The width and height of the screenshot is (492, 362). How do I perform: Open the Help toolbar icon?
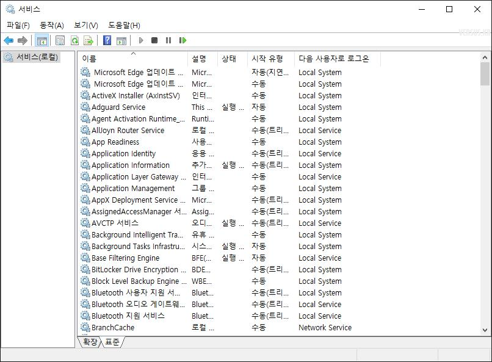pos(107,40)
